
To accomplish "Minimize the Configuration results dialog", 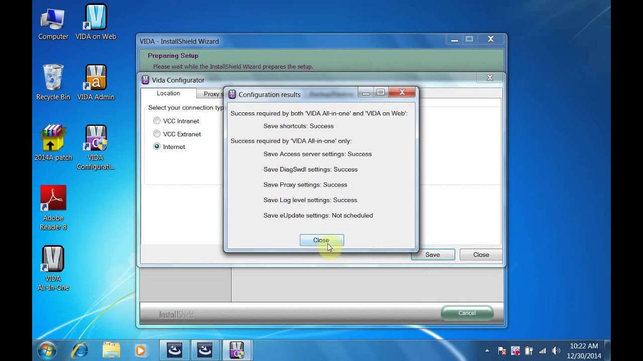I will pos(366,92).
